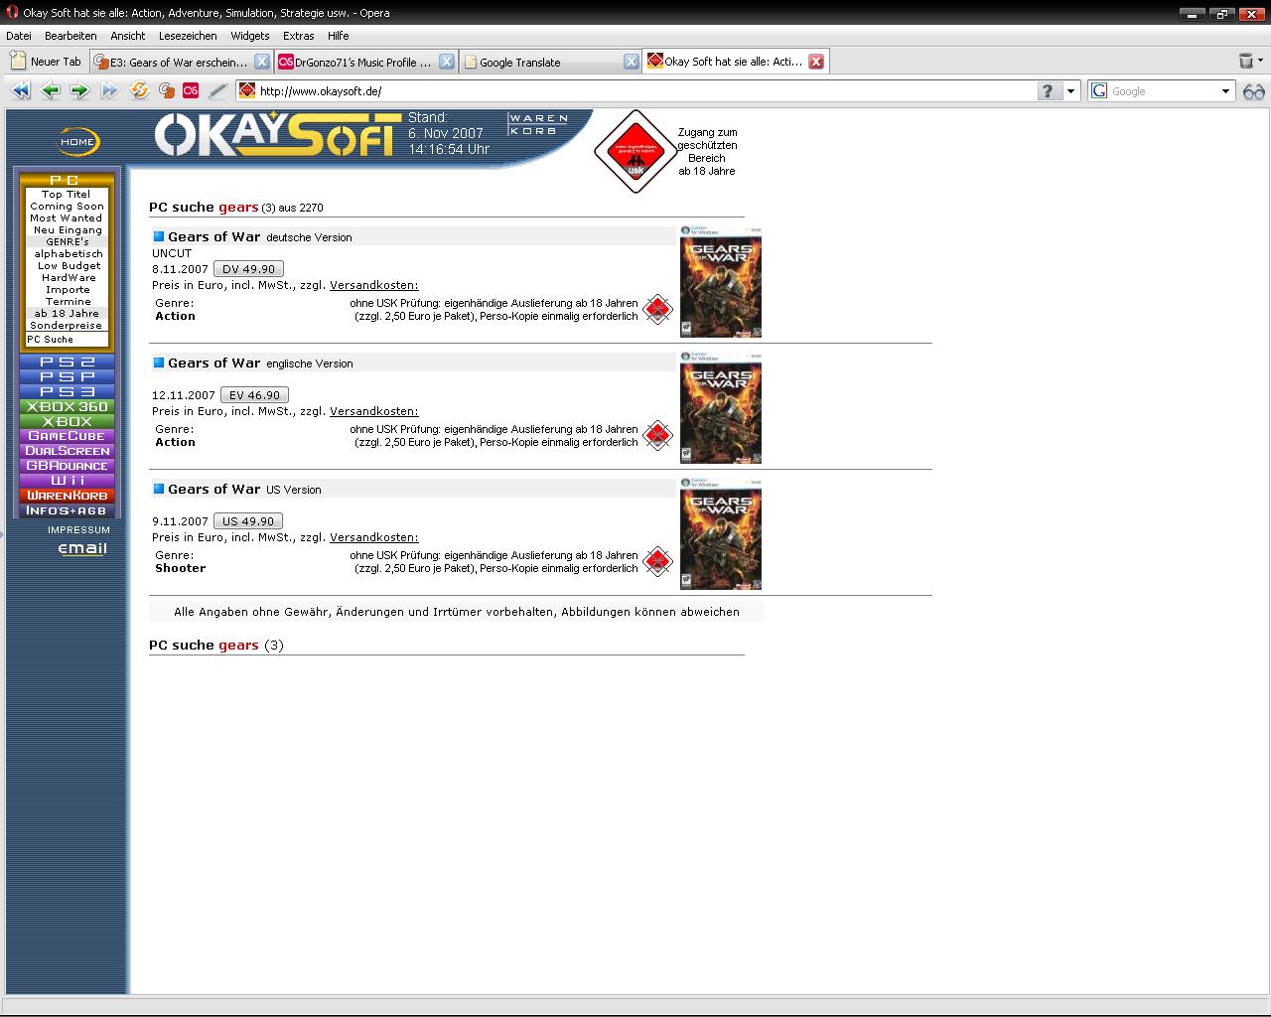Click the US 49.90 price button
Screen dimensions: 1271x1017
tap(248, 521)
